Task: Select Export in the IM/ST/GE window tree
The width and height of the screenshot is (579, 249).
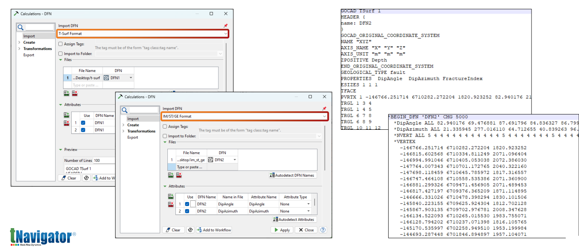Action: click(x=133, y=137)
